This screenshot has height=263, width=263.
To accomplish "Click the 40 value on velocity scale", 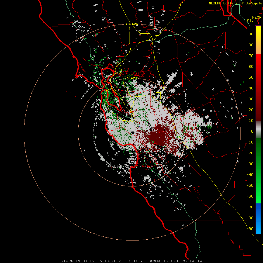I will click(x=251, y=88).
